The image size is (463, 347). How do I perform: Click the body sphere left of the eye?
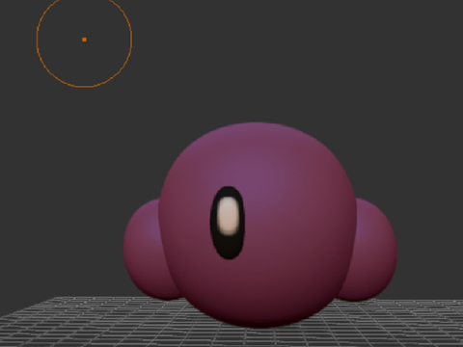185,222
